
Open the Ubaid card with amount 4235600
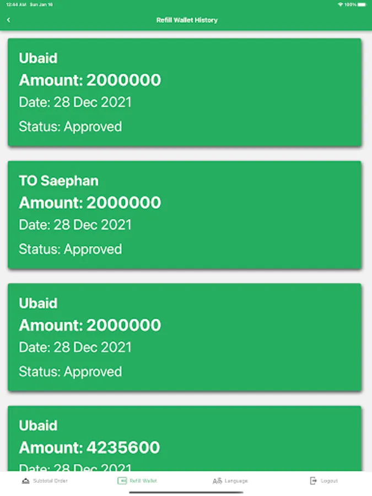point(185,439)
